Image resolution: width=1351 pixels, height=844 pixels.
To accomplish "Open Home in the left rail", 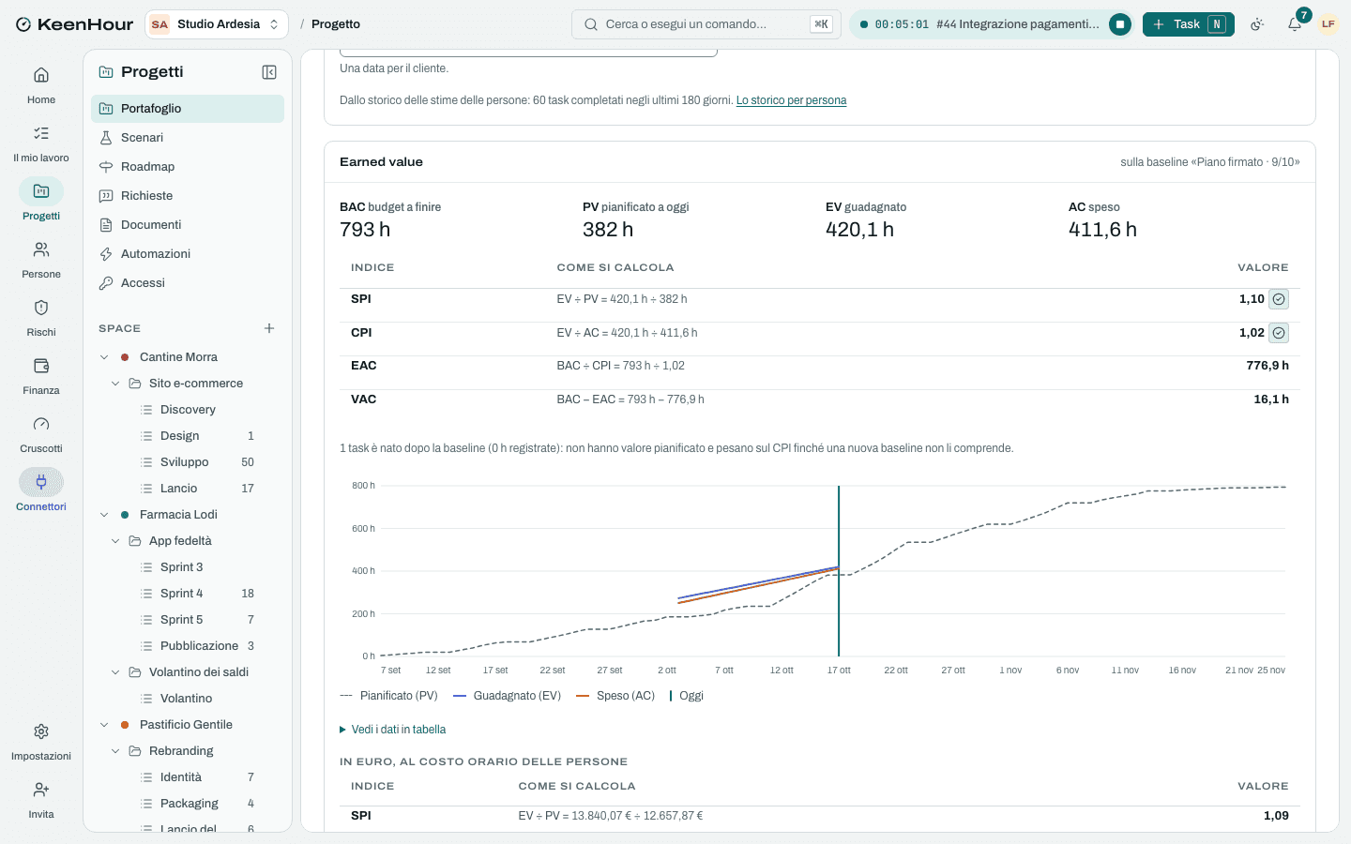I will 41,85.
